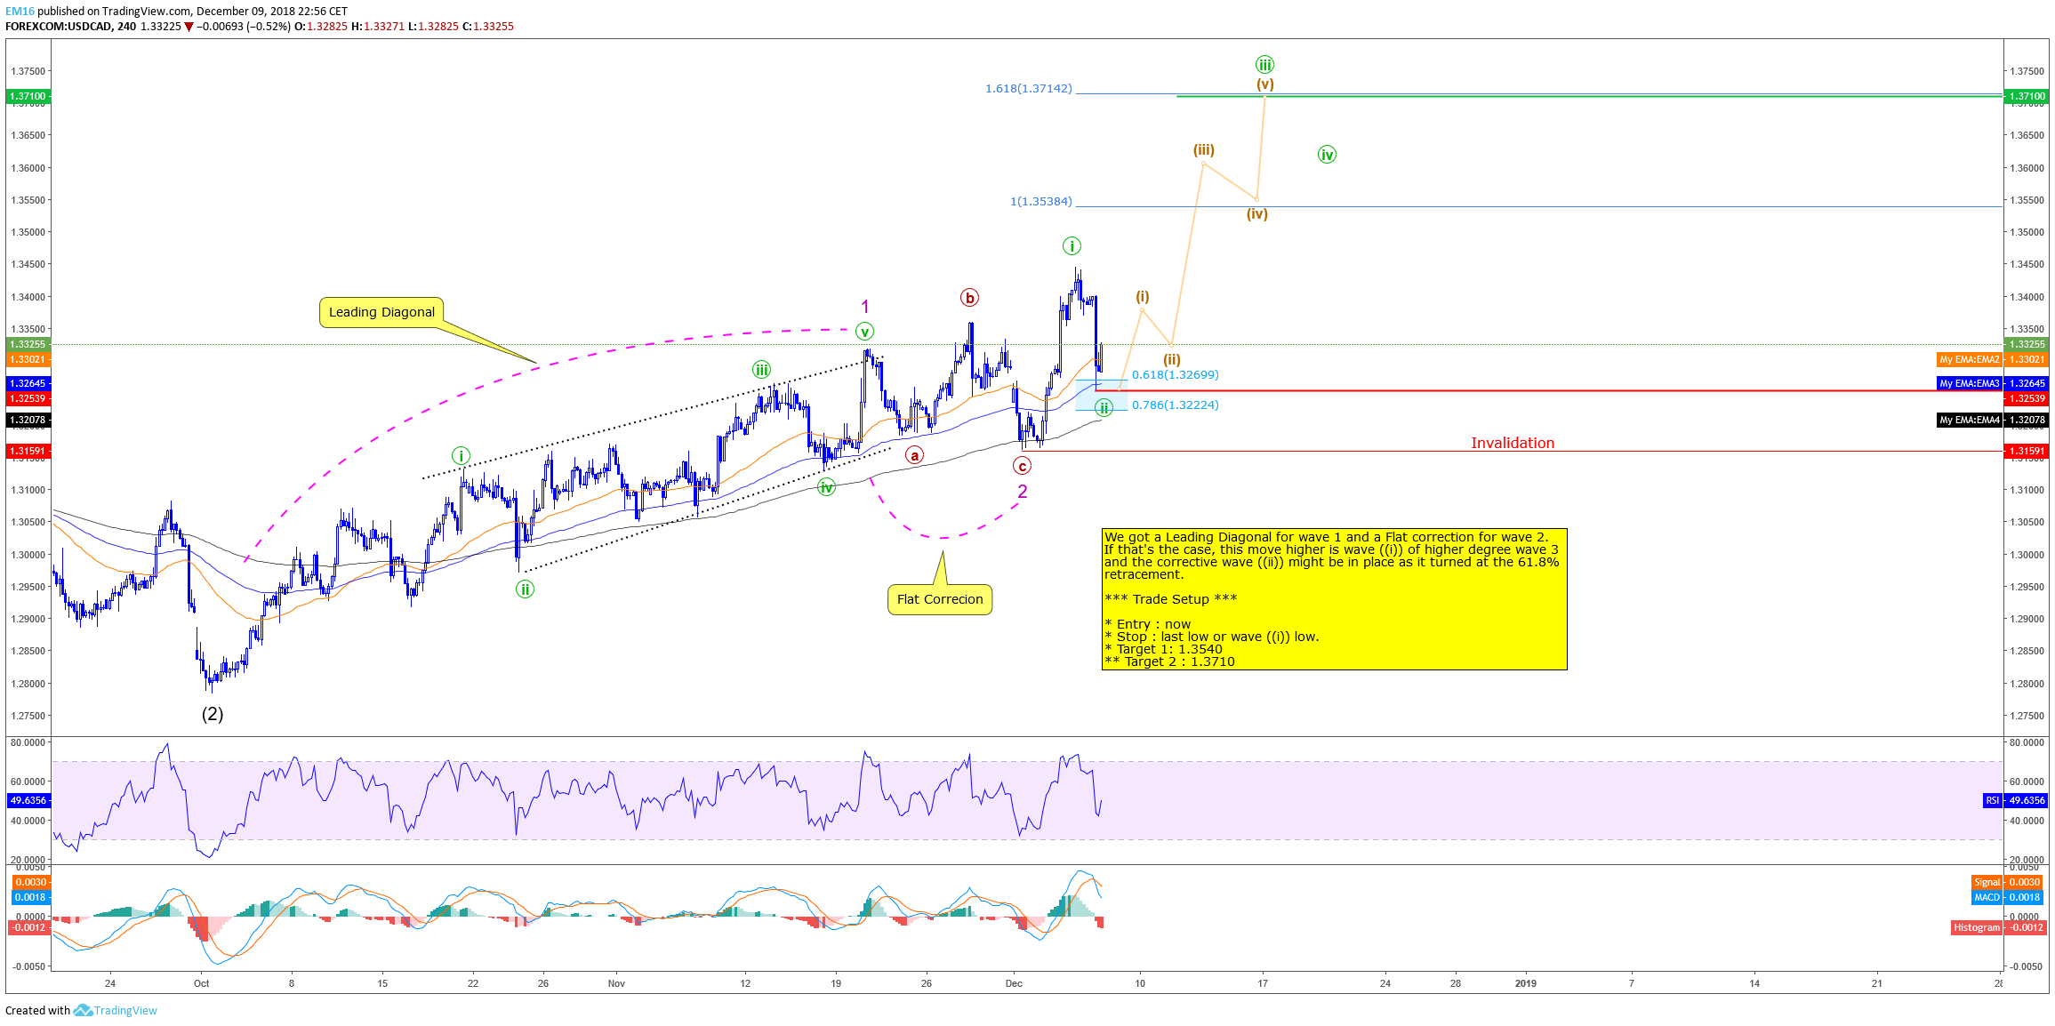Select the magenta wave 1 label
The width and height of the screenshot is (2055, 1026).
click(865, 307)
